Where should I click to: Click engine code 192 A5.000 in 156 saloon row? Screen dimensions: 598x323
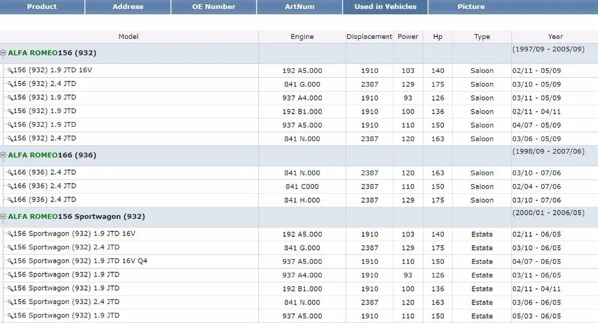tap(302, 71)
